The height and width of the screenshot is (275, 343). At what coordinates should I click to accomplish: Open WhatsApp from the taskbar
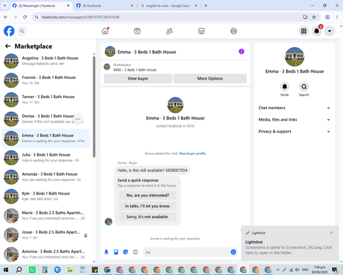(x=32, y=270)
